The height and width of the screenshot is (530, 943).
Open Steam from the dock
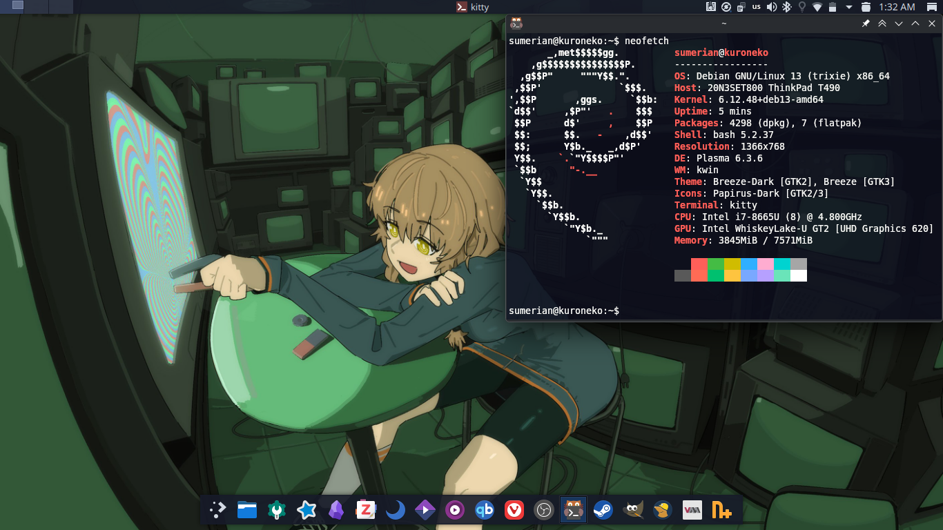click(x=603, y=510)
